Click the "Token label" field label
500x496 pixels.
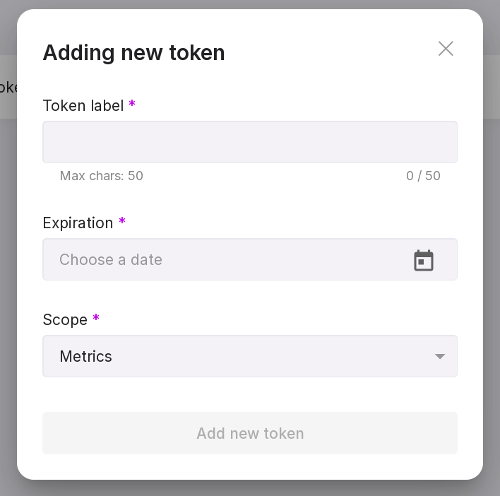click(83, 106)
